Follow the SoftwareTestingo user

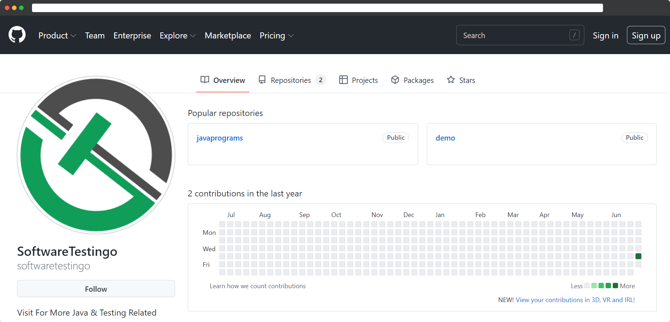tap(96, 289)
